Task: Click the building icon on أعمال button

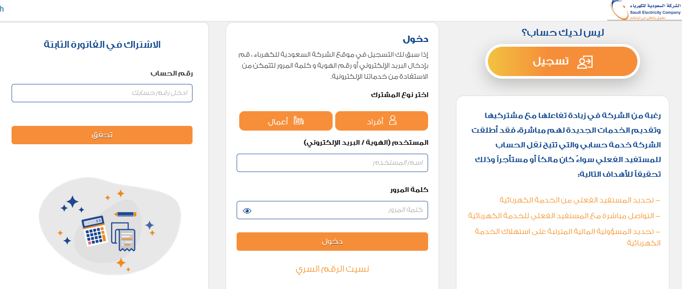Action: click(x=299, y=121)
